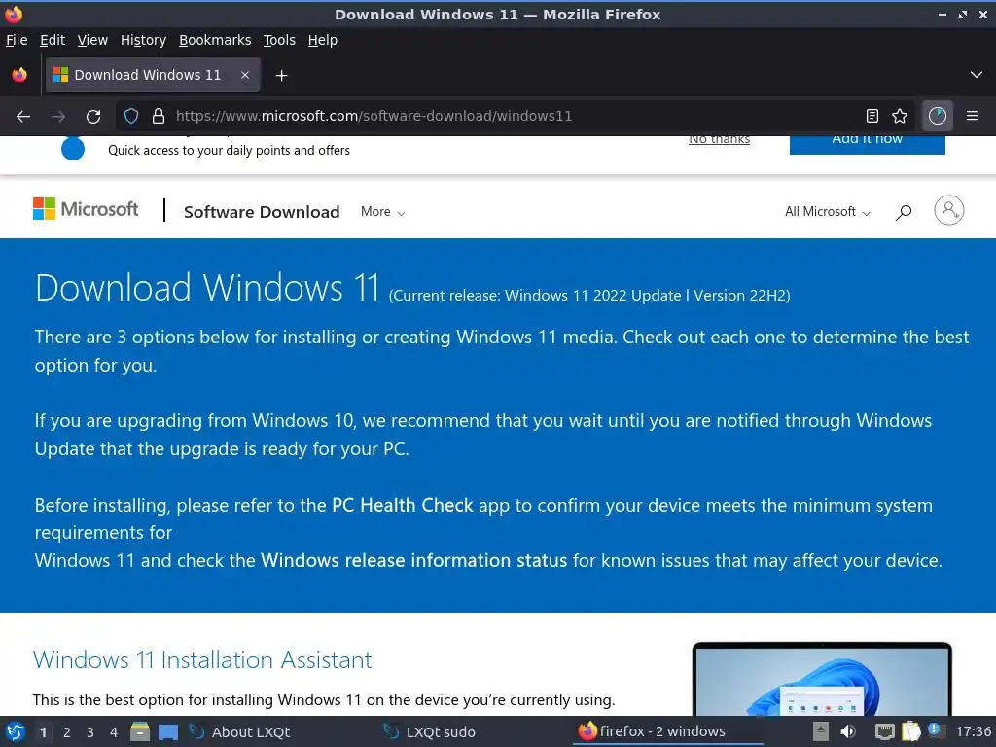
Task: Open the History menu
Action: 143,40
